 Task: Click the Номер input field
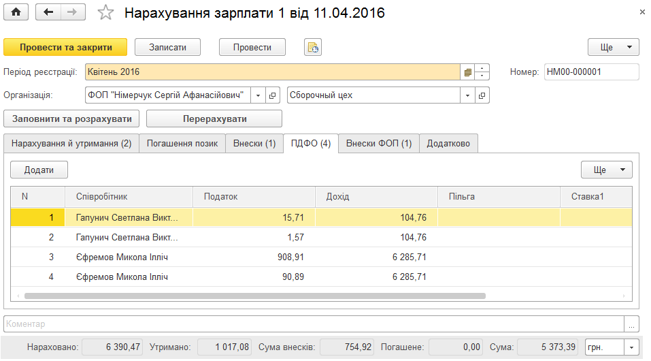click(x=592, y=72)
